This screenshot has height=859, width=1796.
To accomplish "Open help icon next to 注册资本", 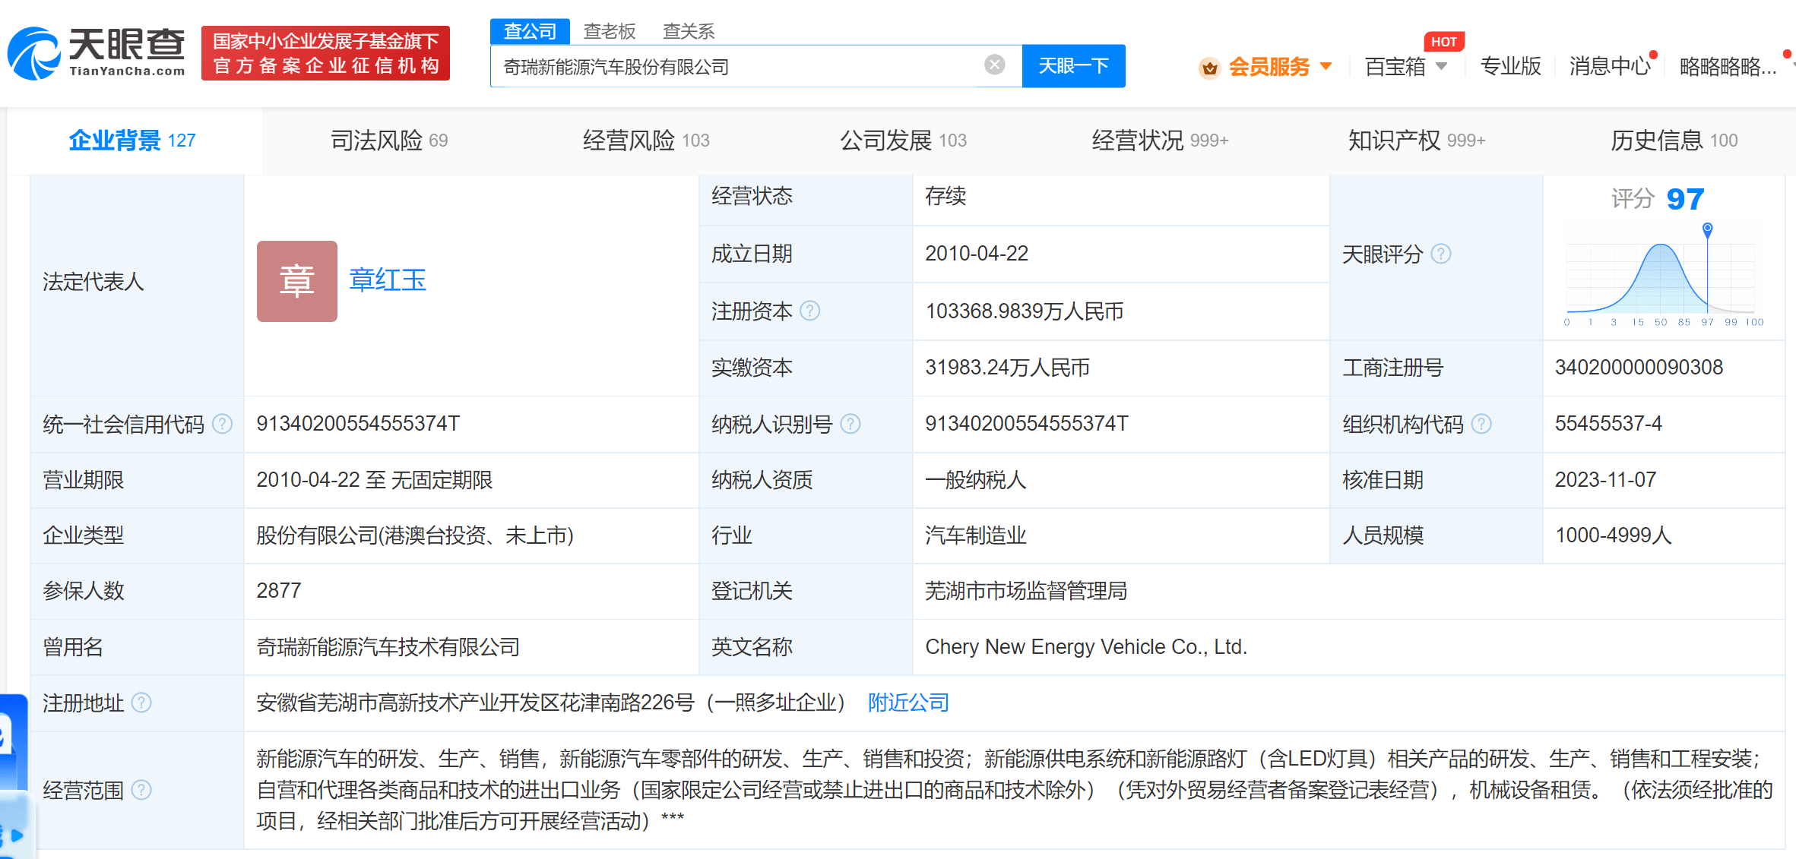I will pyautogui.click(x=810, y=311).
